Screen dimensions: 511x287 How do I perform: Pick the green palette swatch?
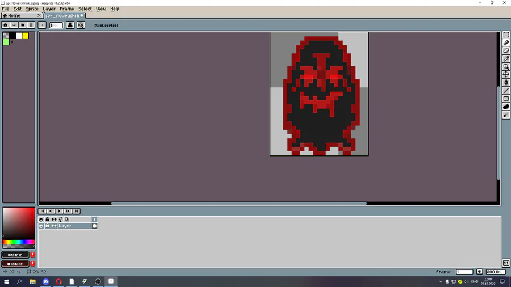6,42
